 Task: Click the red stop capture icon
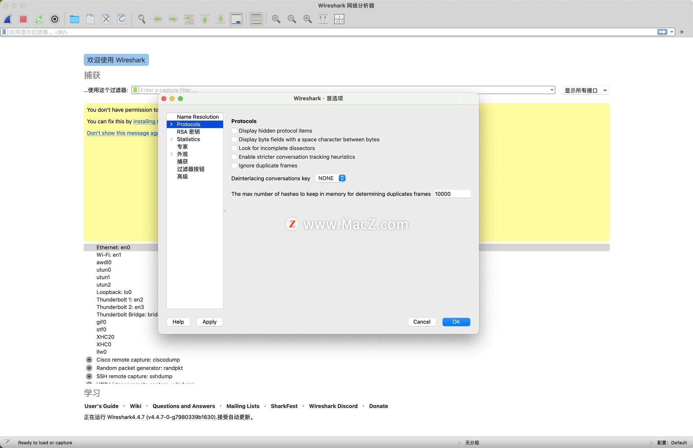coord(23,19)
